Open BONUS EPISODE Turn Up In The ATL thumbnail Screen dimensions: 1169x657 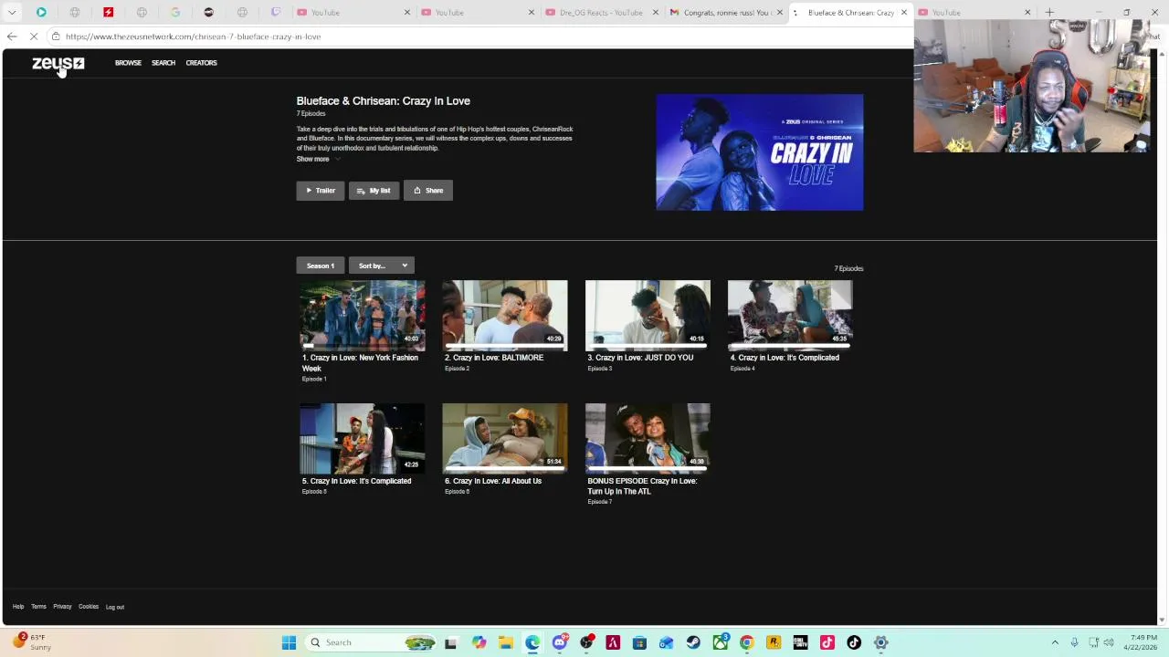648,438
